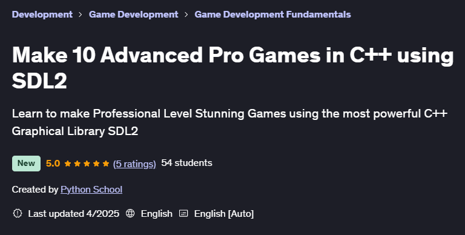Select the course title heading
The width and height of the screenshot is (465, 235).
coord(232,68)
